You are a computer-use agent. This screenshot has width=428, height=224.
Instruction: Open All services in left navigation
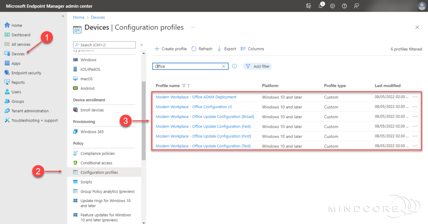coord(18,44)
